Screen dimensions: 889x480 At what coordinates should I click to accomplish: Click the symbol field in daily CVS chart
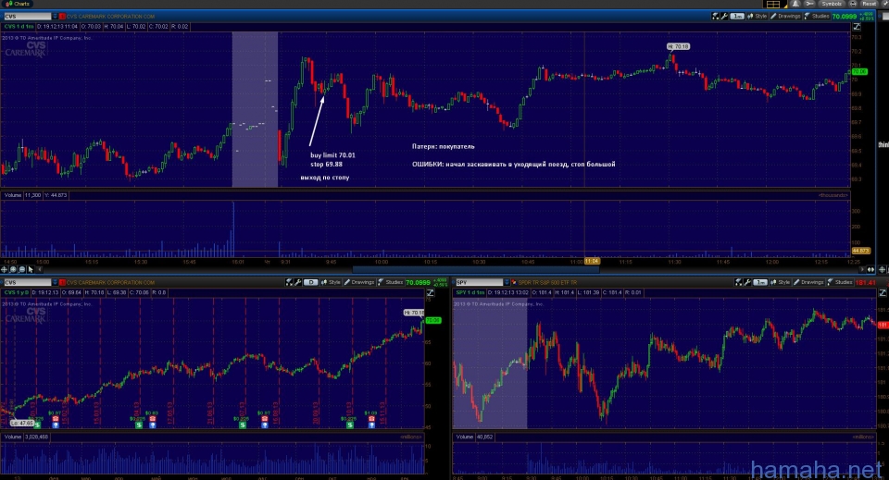point(28,282)
